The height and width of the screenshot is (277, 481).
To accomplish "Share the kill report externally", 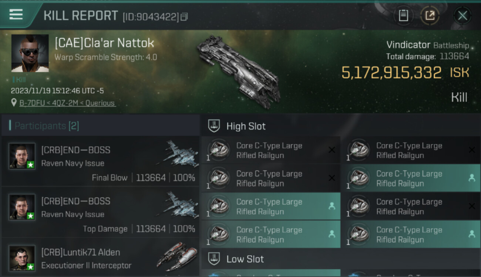I will coord(430,16).
